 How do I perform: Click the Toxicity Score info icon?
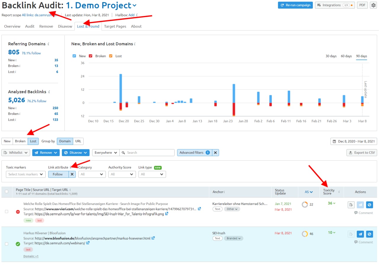coord(339,192)
